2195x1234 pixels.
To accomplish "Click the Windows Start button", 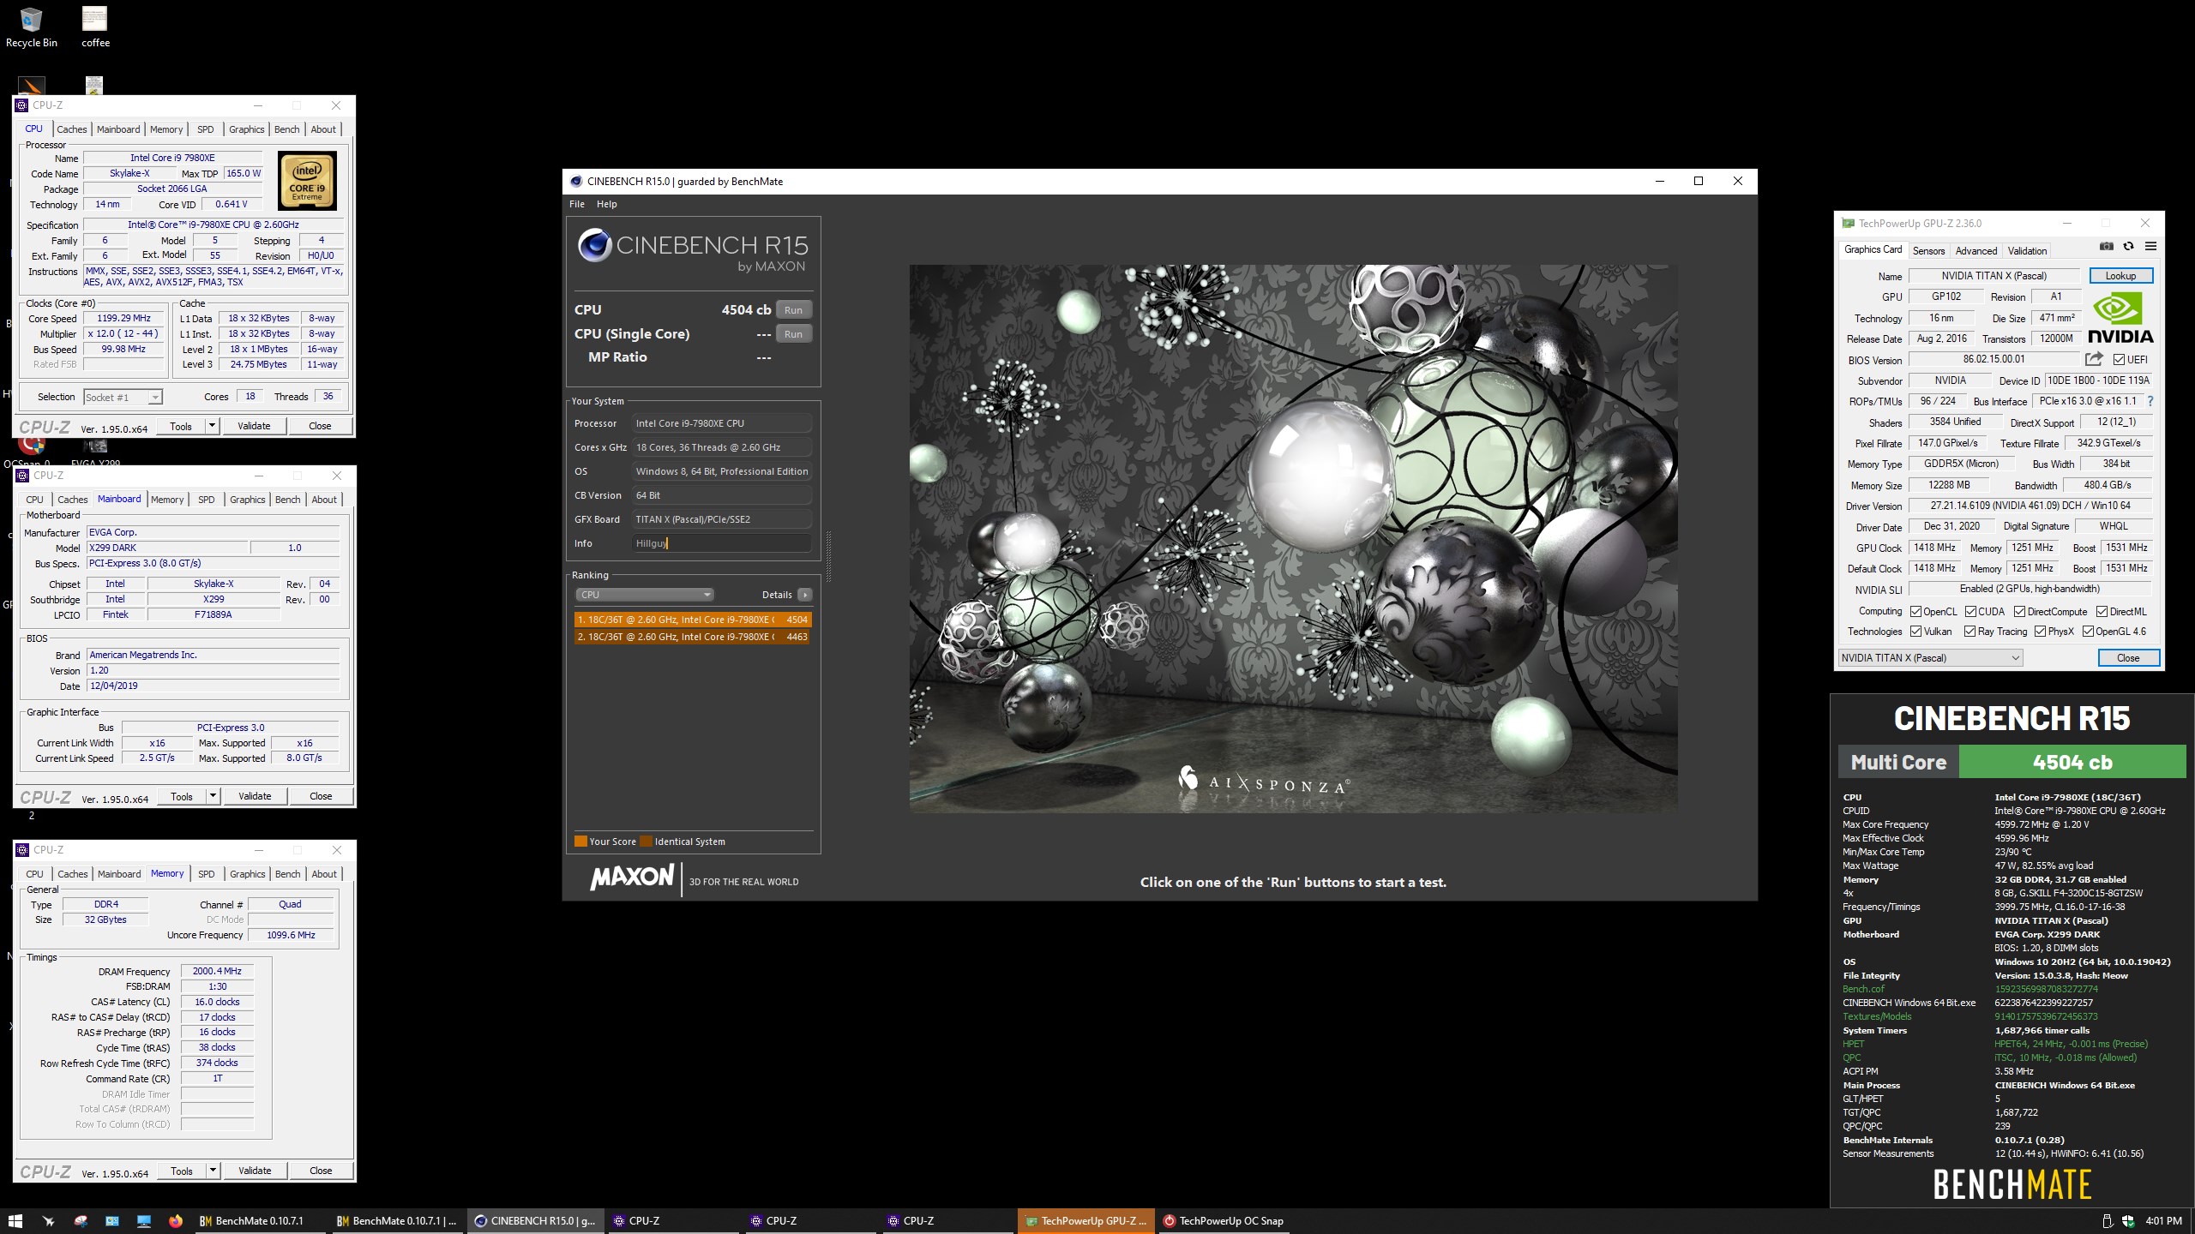I will click(x=15, y=1221).
